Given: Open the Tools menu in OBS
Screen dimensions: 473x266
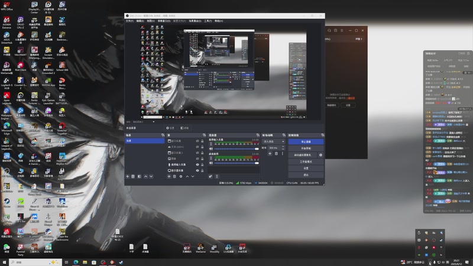Looking at the screenshot, I should point(208,21).
